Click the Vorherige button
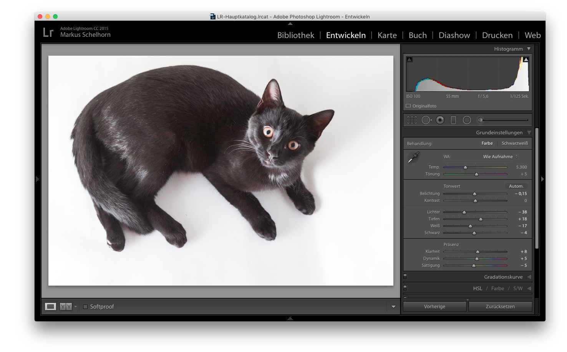Image resolution: width=567 pixels, height=352 pixels. [x=435, y=306]
